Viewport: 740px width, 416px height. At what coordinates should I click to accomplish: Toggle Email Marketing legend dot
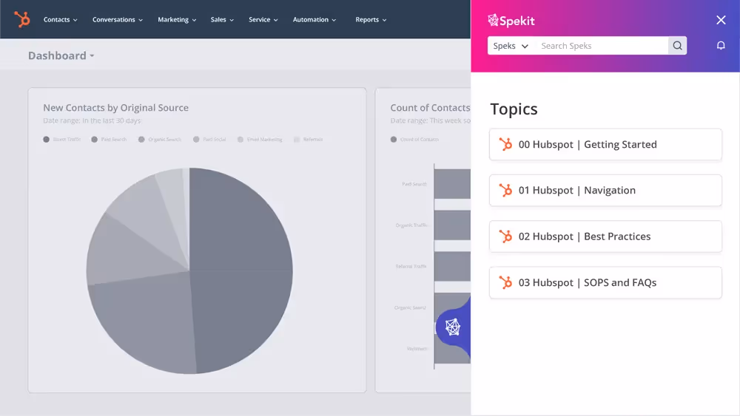point(240,140)
